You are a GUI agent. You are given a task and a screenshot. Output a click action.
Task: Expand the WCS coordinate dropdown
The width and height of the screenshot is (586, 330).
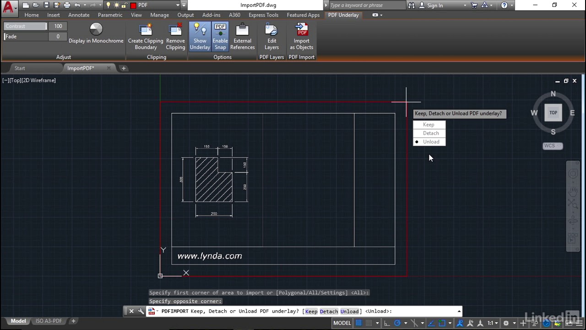(x=553, y=146)
